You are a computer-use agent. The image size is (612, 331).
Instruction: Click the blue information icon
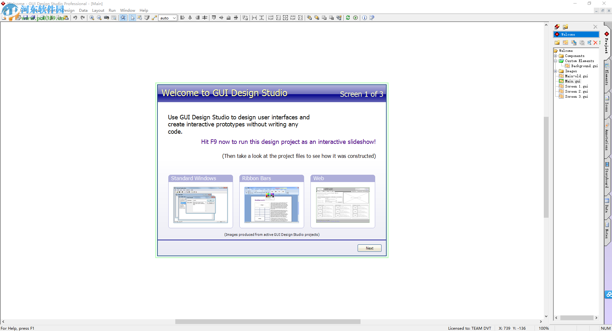[365, 18]
